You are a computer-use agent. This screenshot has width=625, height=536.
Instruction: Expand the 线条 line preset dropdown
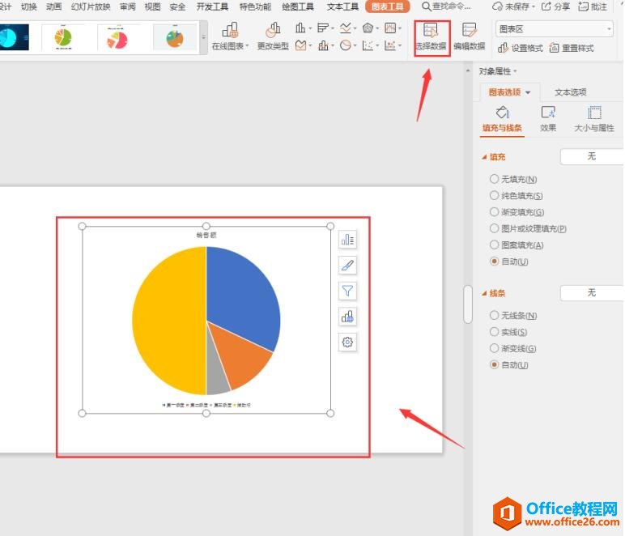591,292
